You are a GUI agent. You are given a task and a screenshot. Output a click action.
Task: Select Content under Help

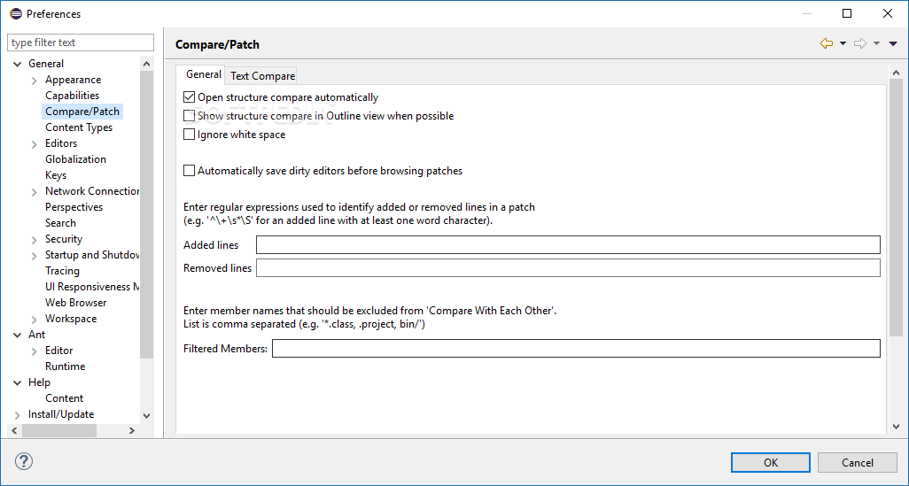tap(65, 398)
